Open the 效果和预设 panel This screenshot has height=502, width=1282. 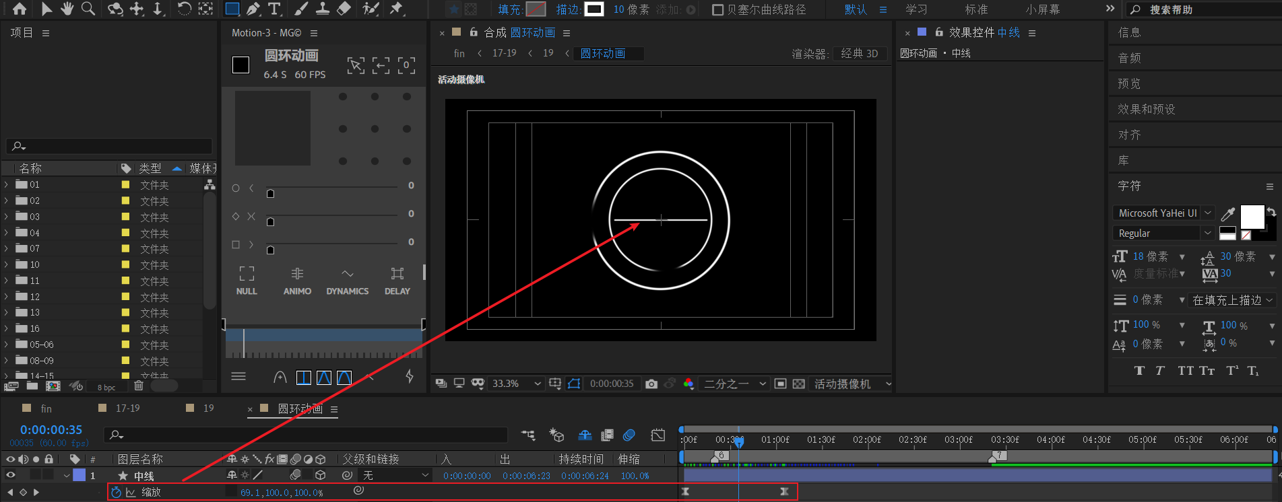(x=1147, y=109)
